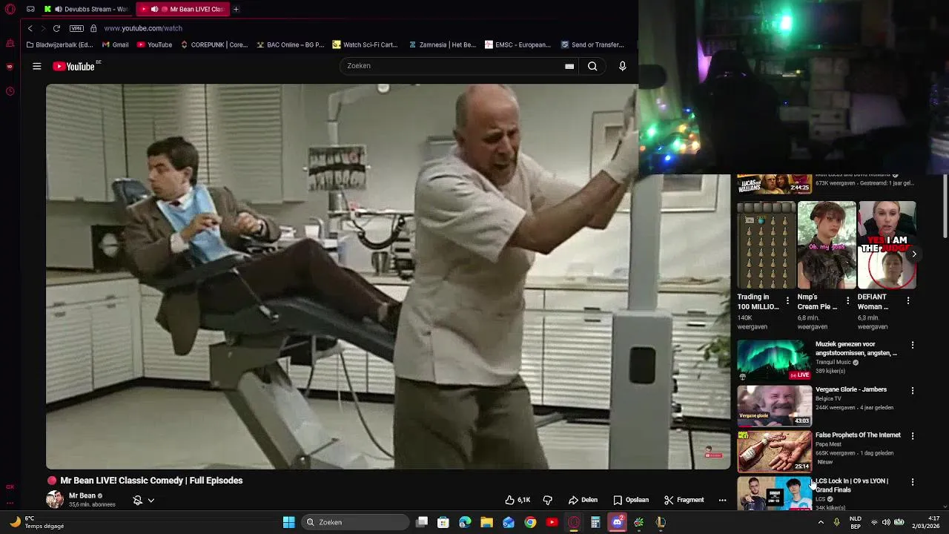Screen dimensions: 949x534
Task: Switch to the Devubbs Stream tab
Action: (86, 9)
